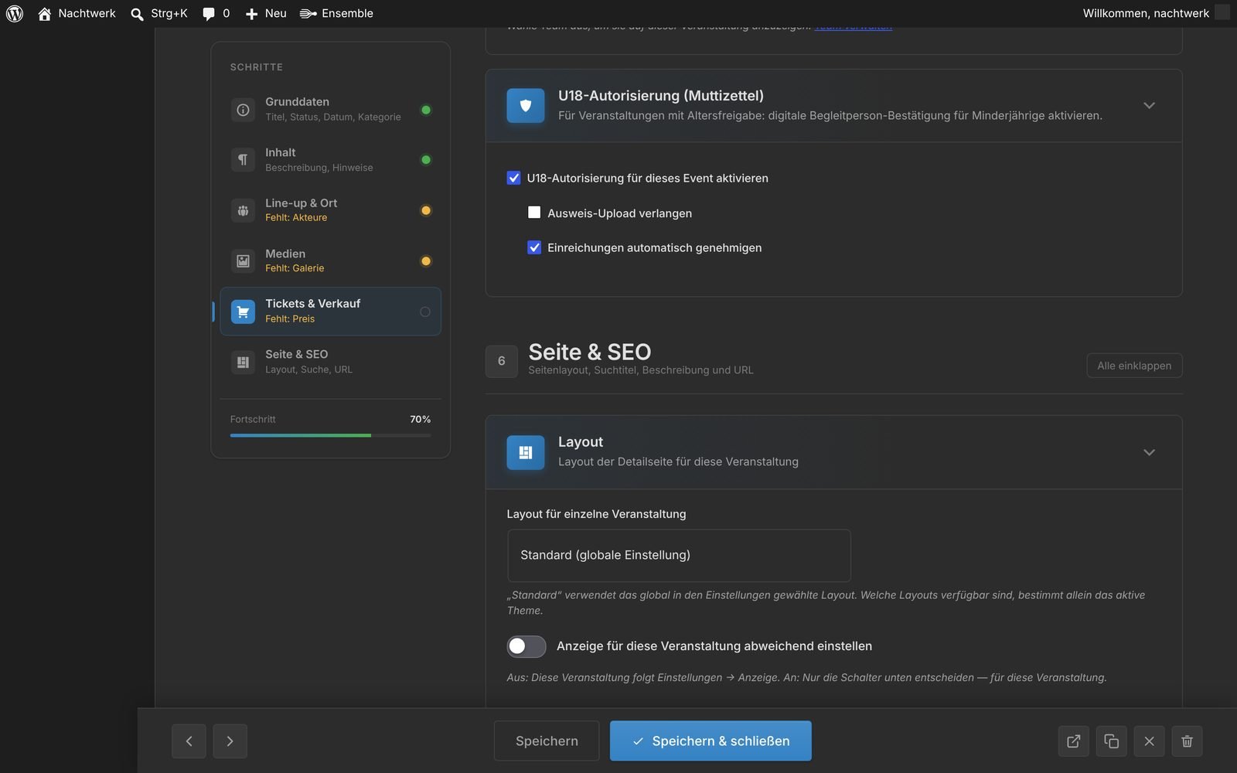
Task: Open Layout für einzelne Veranstaltung dropdown
Action: point(679,555)
